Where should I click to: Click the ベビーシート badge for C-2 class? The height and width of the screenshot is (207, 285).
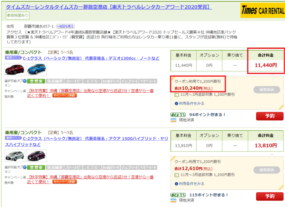[x=148, y=167]
